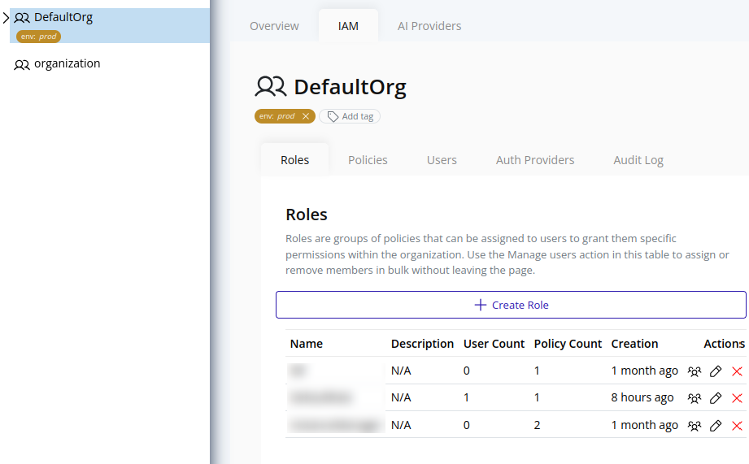View the Audit Log sub-tab

[638, 160]
